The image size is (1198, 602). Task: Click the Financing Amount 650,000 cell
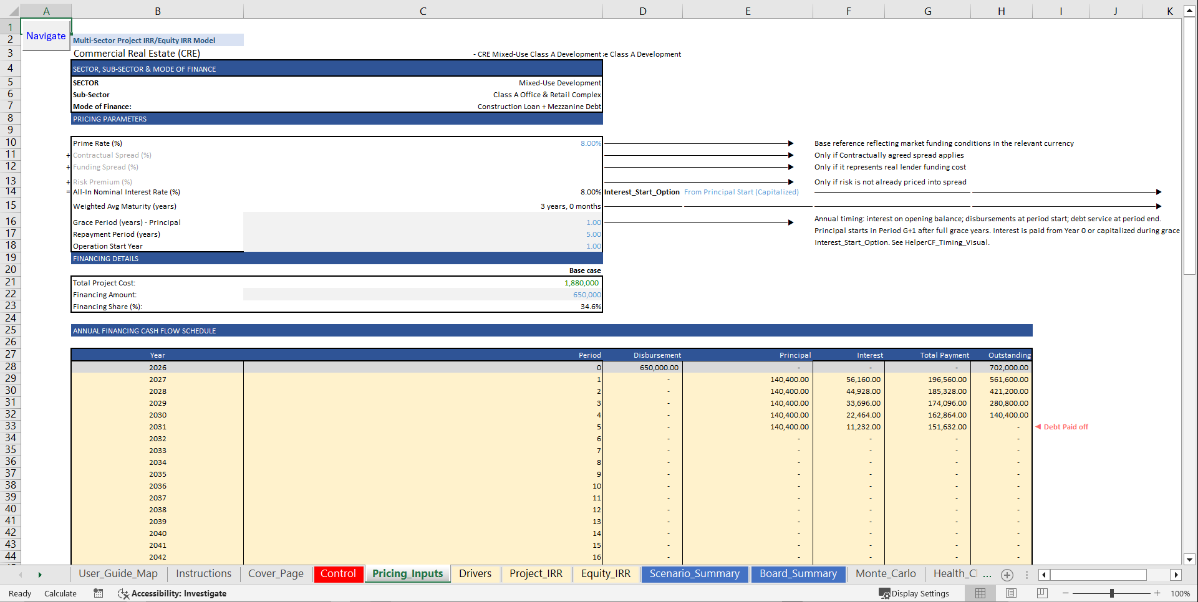tap(423, 295)
